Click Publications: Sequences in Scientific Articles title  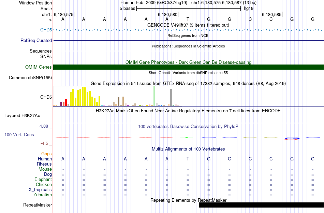click(x=188, y=46)
